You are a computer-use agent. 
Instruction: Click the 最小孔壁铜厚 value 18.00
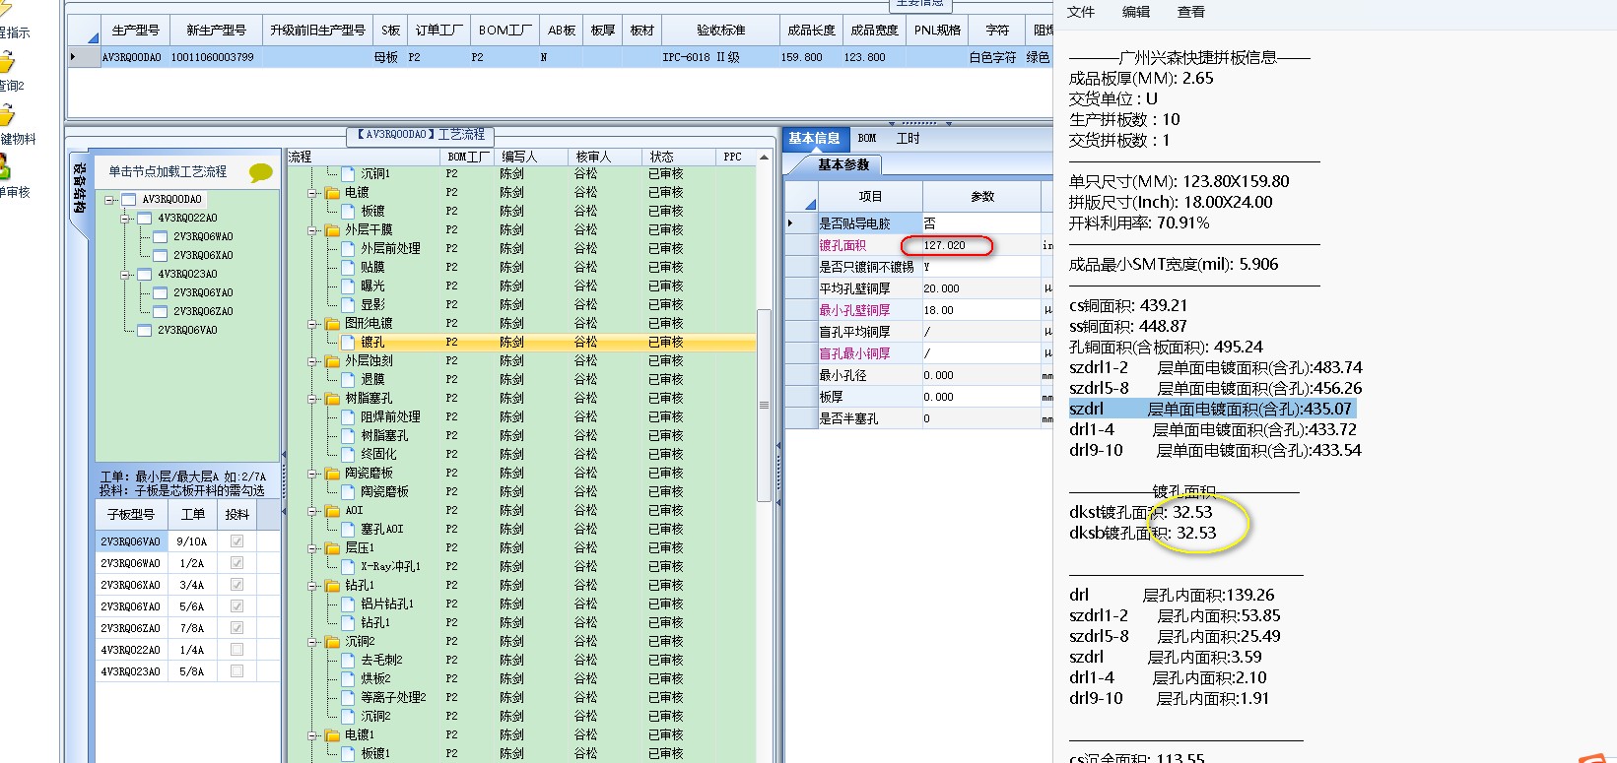tap(980, 310)
